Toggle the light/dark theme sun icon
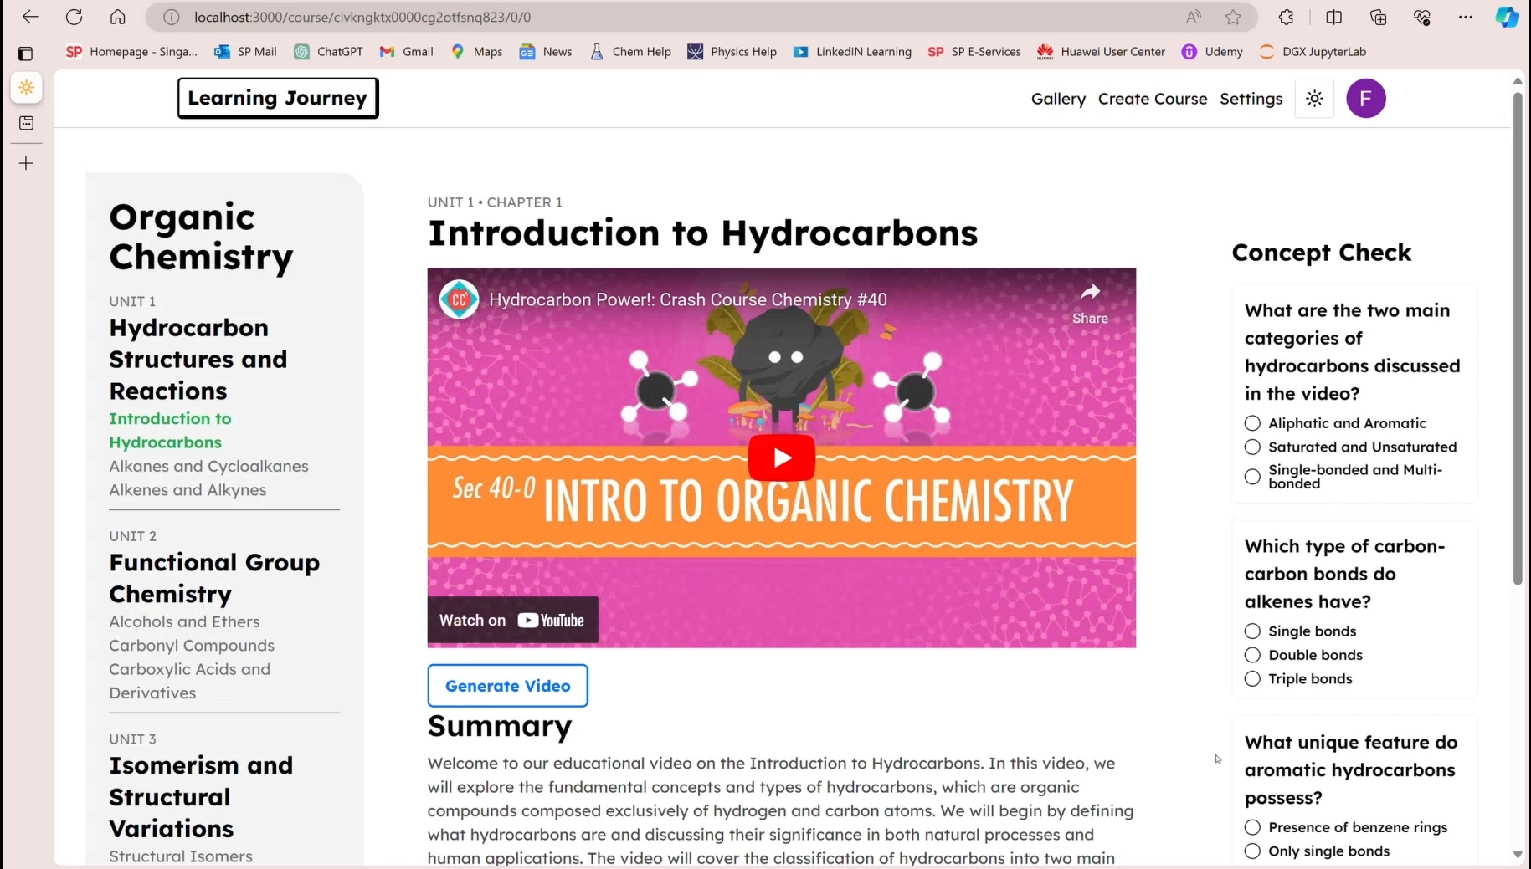The image size is (1531, 869). click(1314, 99)
